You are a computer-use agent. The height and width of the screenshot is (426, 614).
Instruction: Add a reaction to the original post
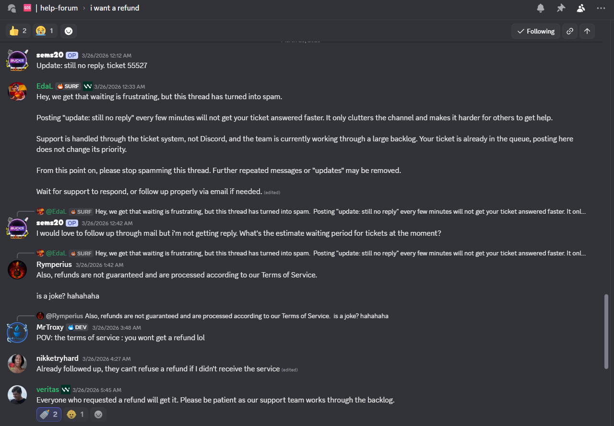click(69, 31)
